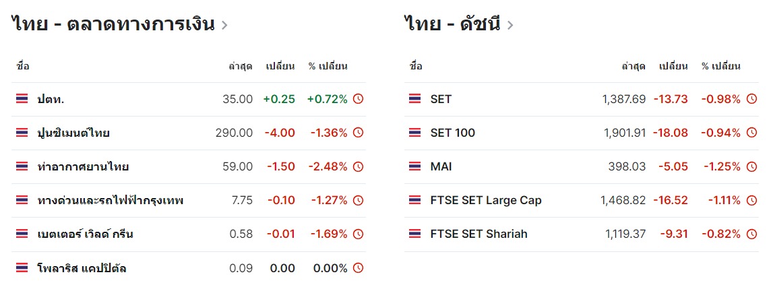Click the clock icon beside โพลาริส แคปปิตัล 0.00%
Viewport: 769px width, 285px height.
click(x=359, y=268)
